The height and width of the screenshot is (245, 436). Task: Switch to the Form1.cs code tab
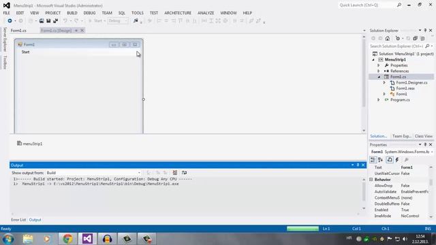pyautogui.click(x=18, y=31)
